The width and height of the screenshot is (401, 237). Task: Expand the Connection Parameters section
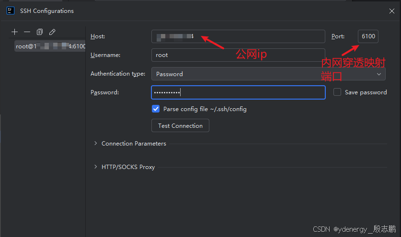pyautogui.click(x=96, y=144)
